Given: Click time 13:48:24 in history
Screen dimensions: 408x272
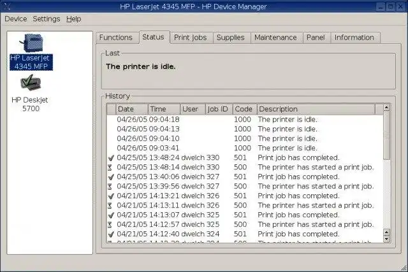Looking at the screenshot, I should tap(164, 158).
